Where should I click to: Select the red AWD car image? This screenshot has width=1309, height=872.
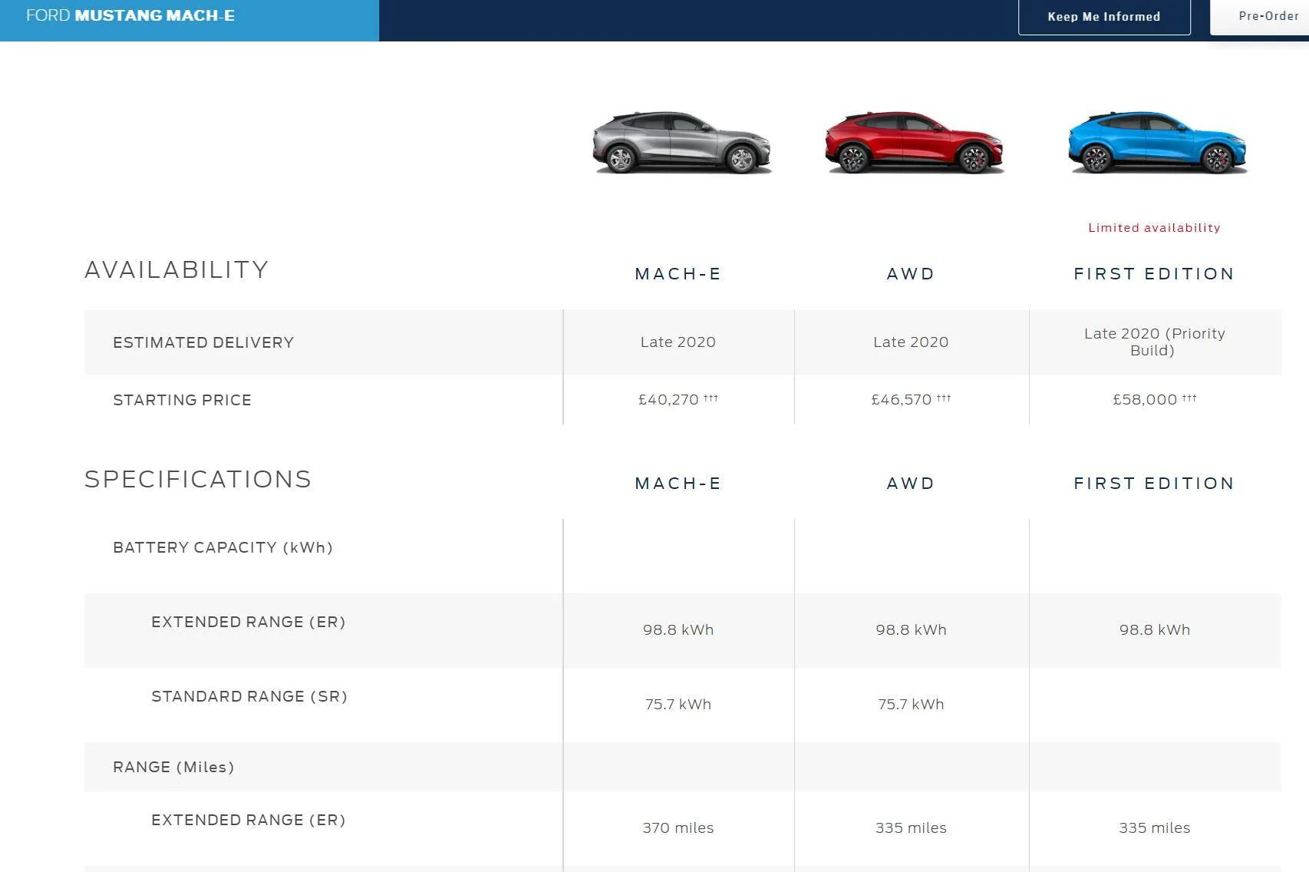click(x=913, y=142)
